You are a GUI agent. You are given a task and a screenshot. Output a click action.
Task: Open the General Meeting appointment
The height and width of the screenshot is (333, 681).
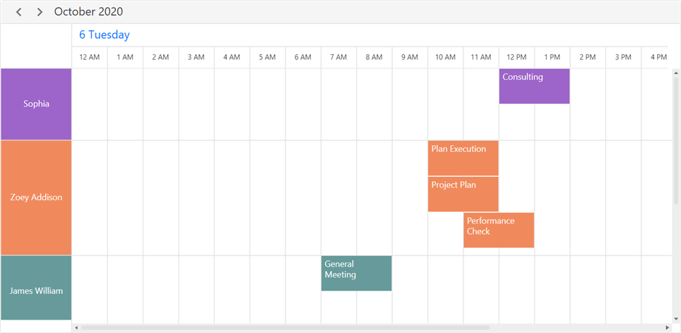356,273
